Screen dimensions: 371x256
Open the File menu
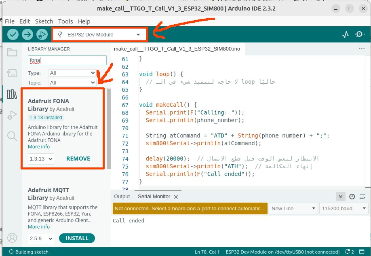[x=10, y=21]
